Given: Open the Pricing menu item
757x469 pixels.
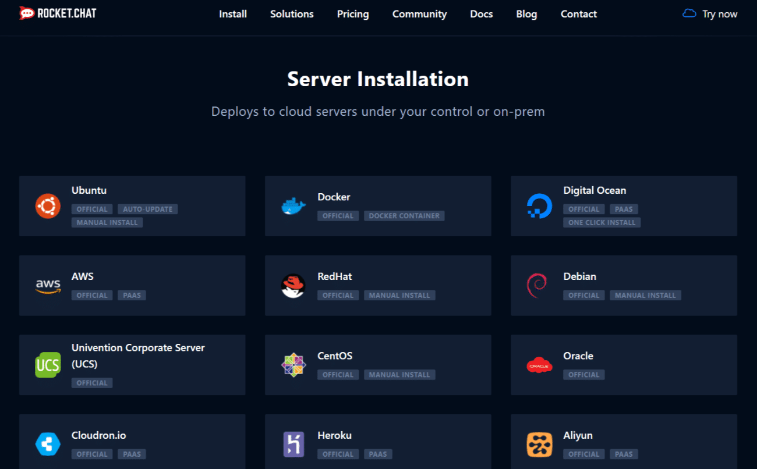Looking at the screenshot, I should tap(352, 14).
